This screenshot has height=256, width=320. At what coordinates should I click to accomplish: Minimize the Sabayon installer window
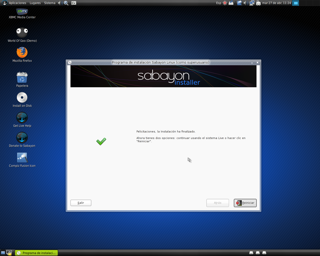[252, 63]
